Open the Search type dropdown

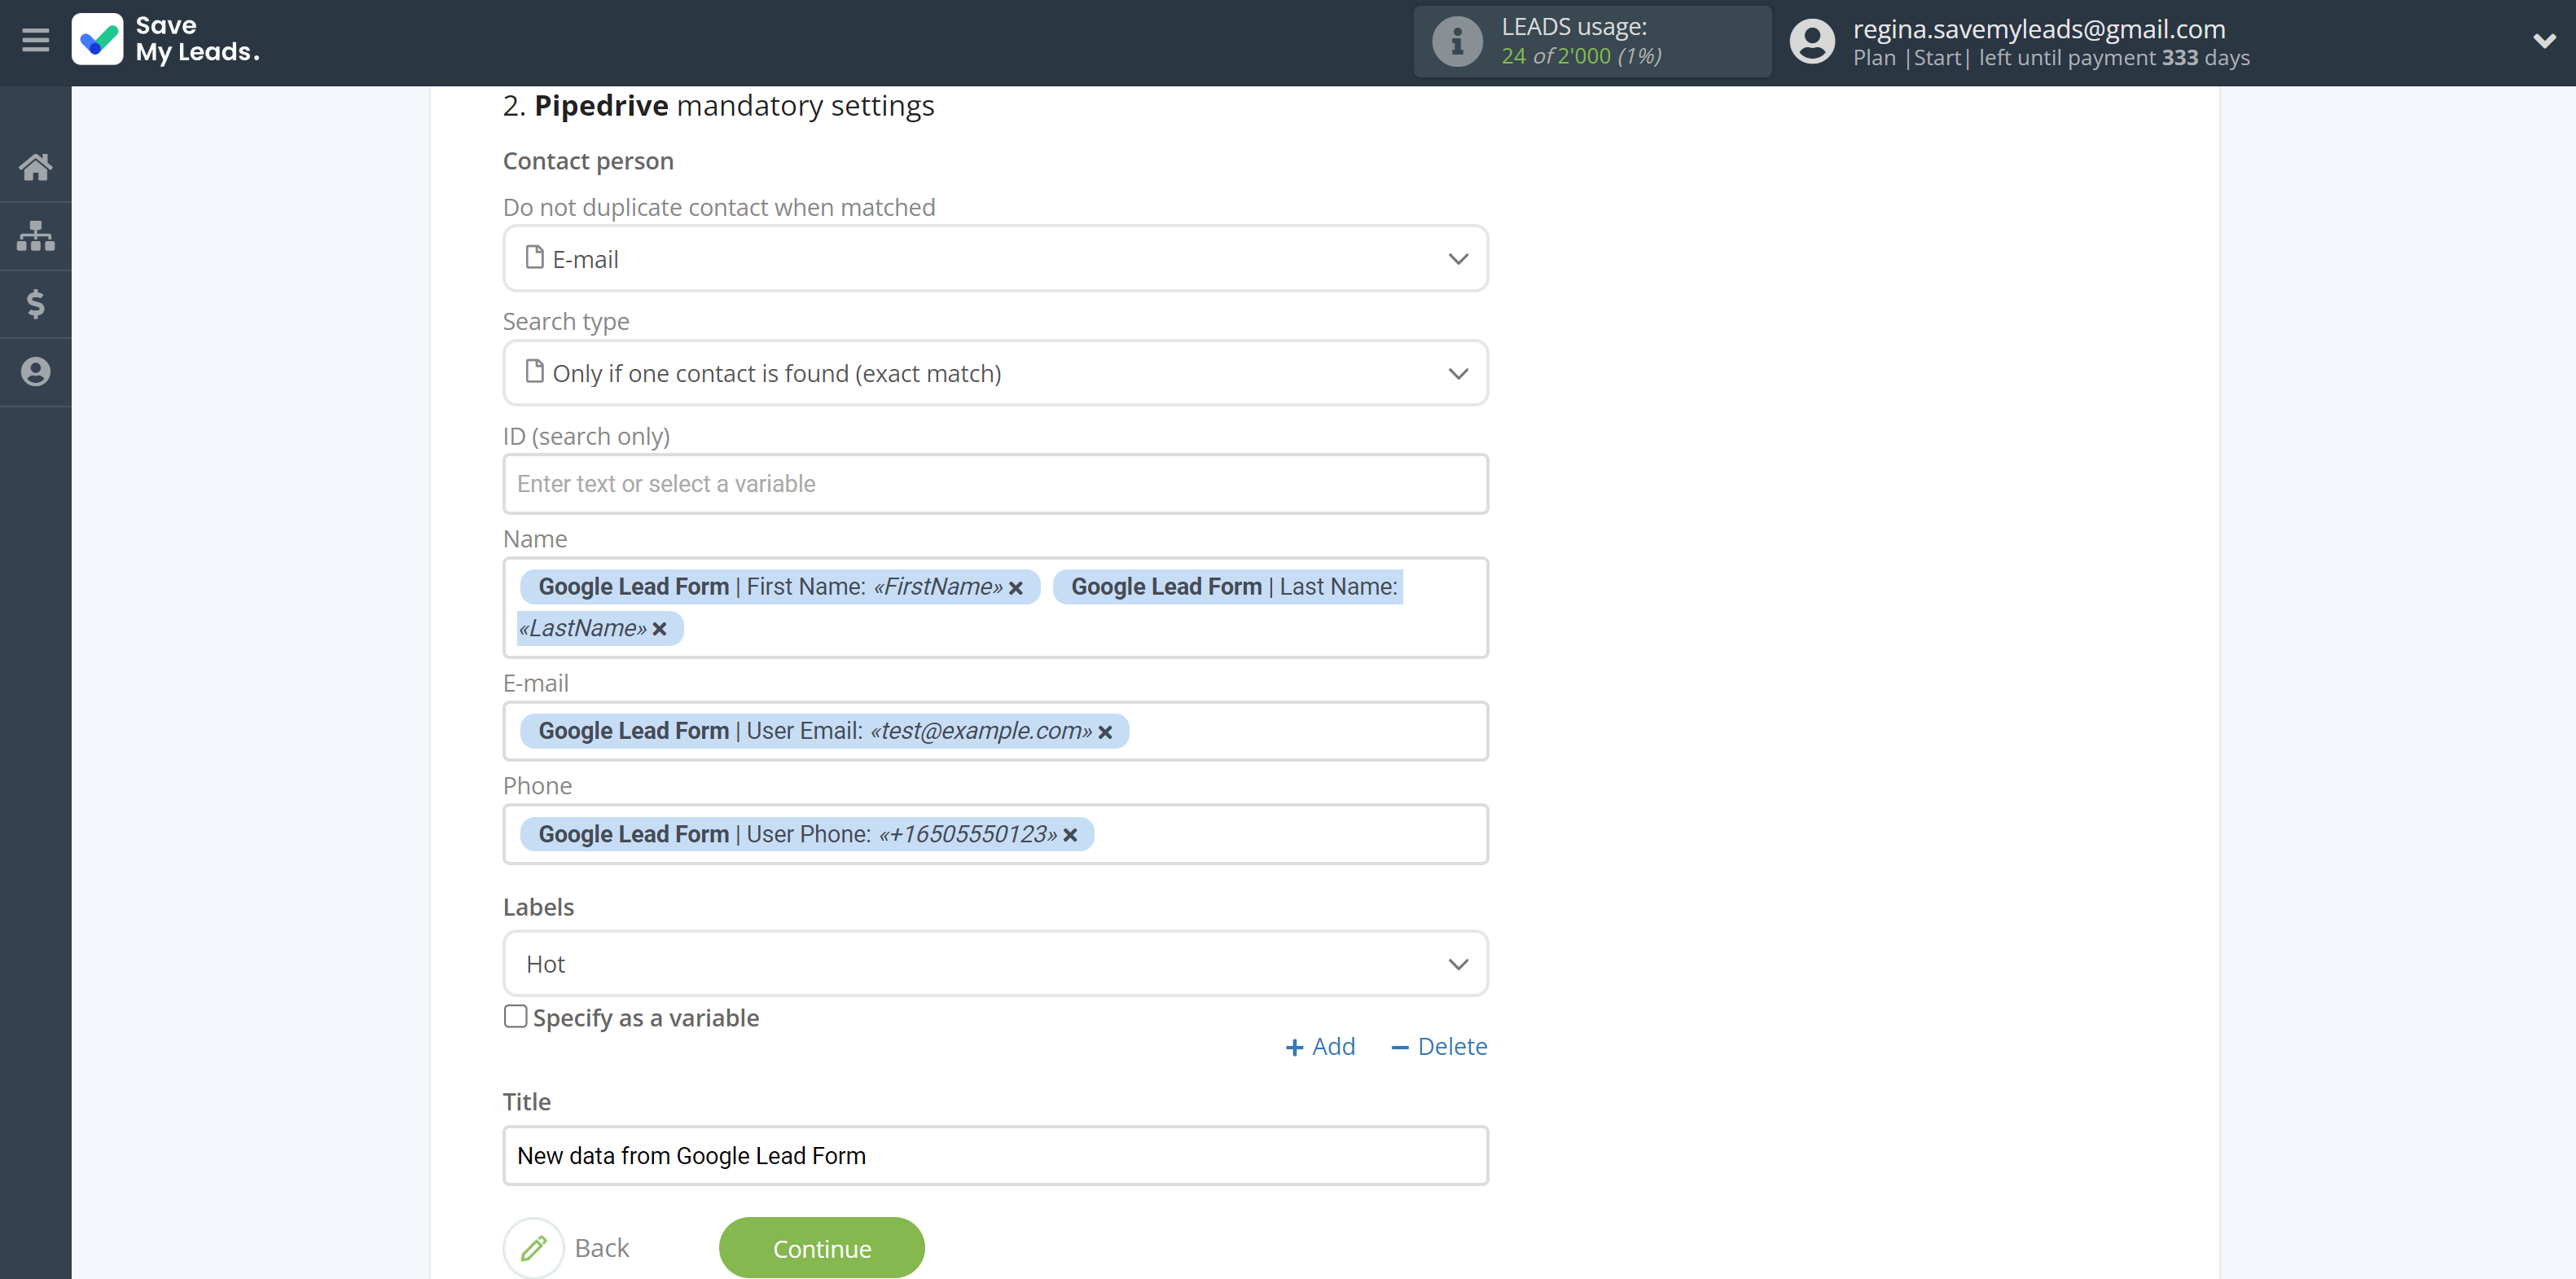click(x=995, y=373)
